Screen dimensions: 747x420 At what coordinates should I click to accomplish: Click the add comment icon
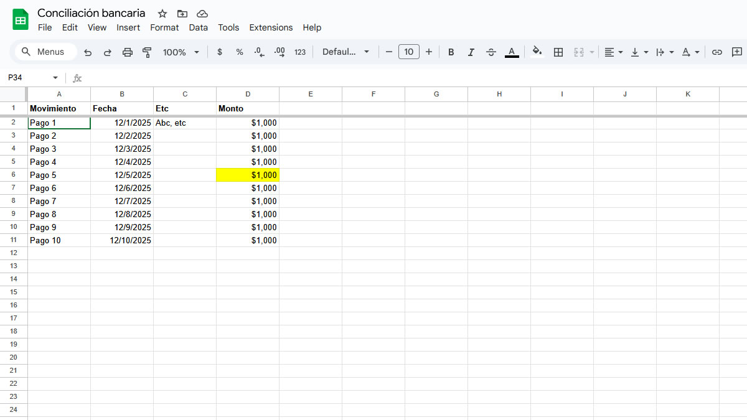(737, 52)
